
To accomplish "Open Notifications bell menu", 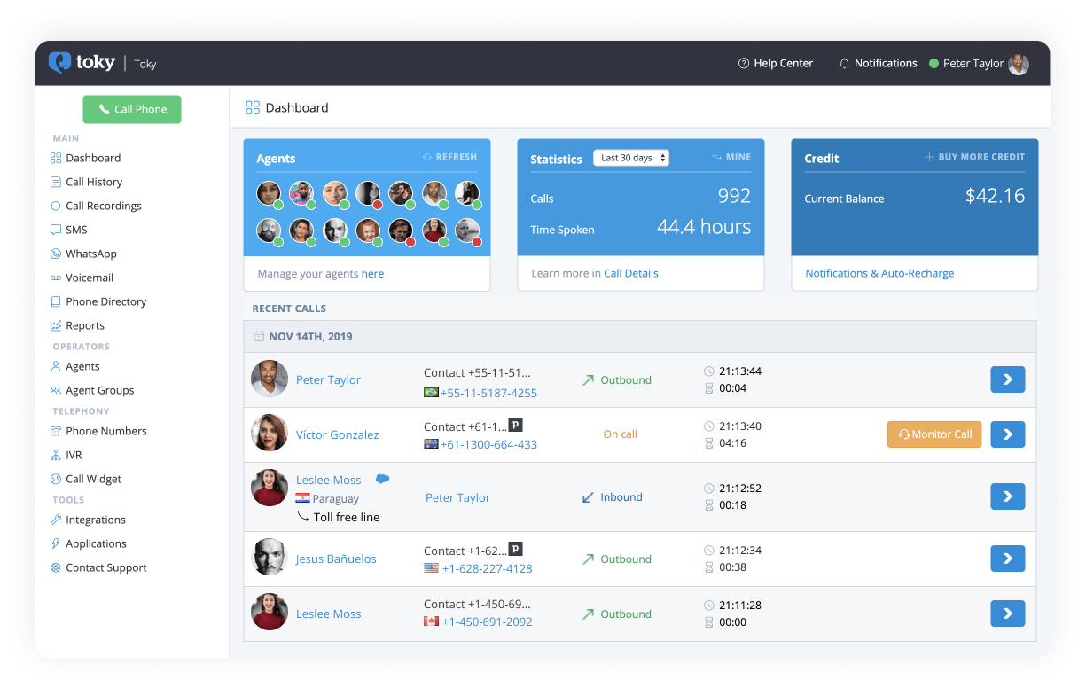I will coord(879,63).
